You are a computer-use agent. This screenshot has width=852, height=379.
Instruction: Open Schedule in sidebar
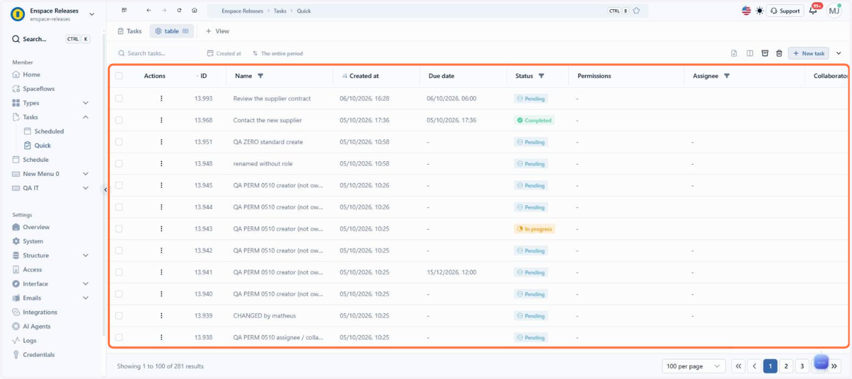point(35,160)
